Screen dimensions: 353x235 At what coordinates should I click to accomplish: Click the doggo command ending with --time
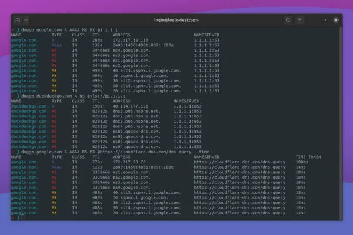[115, 152]
